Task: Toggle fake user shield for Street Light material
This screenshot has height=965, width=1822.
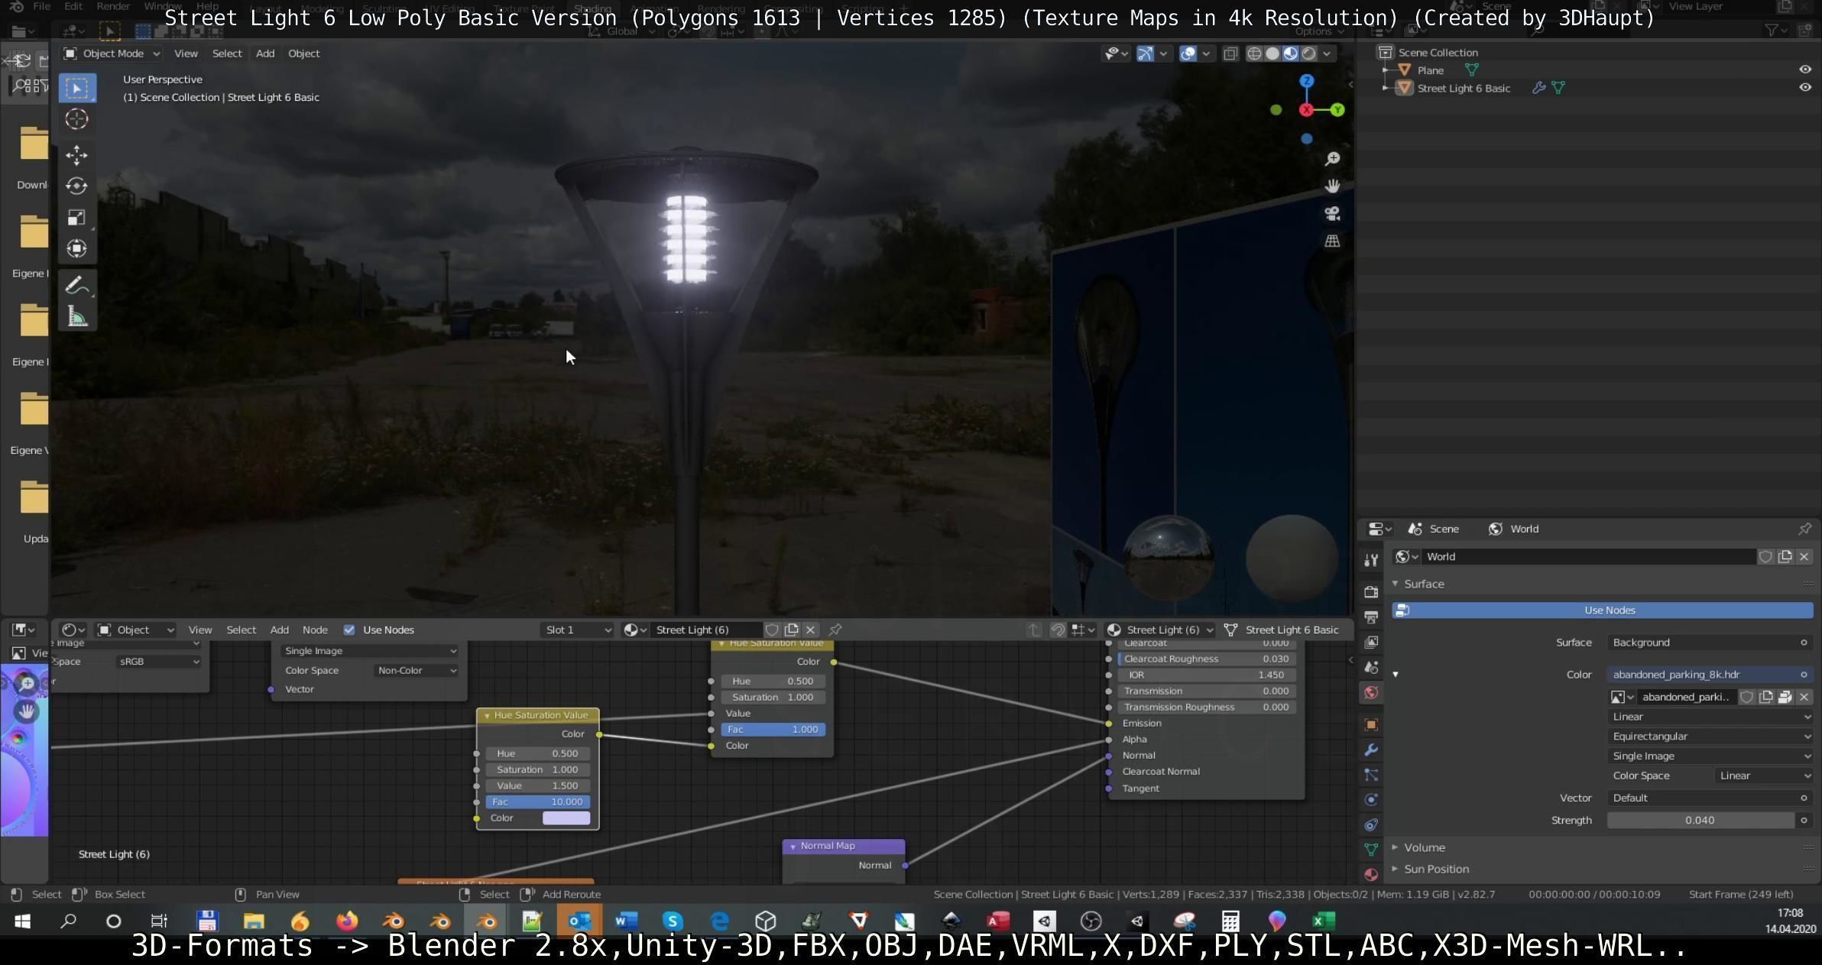Action: tap(772, 630)
